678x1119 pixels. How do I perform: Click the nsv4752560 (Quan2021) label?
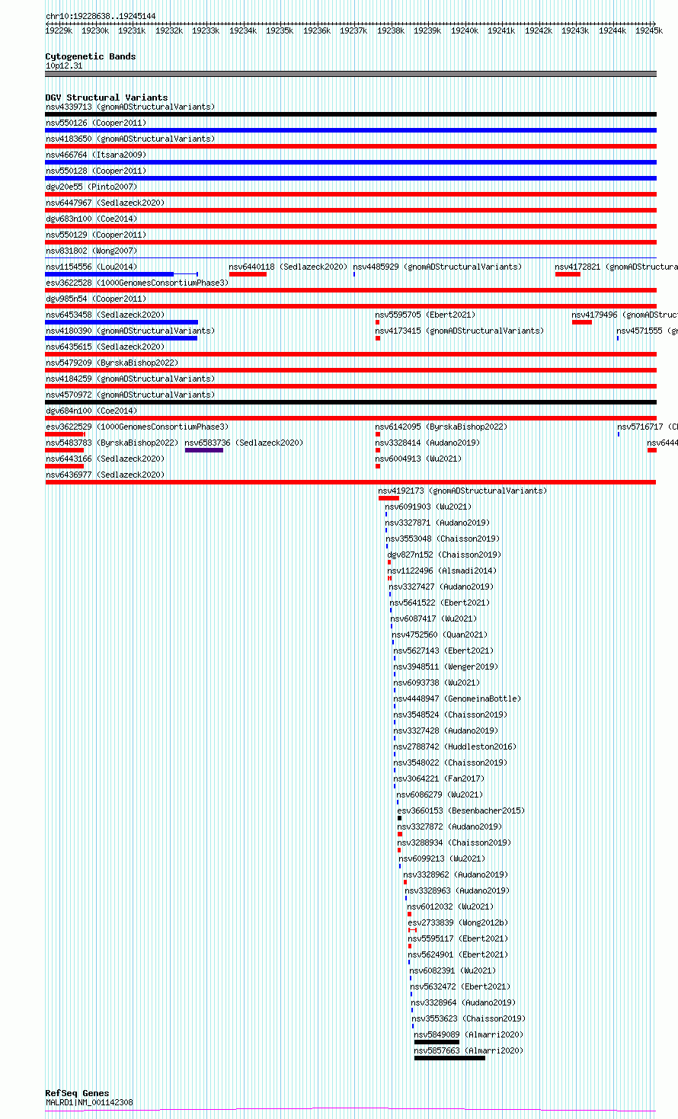pyautogui.click(x=440, y=635)
